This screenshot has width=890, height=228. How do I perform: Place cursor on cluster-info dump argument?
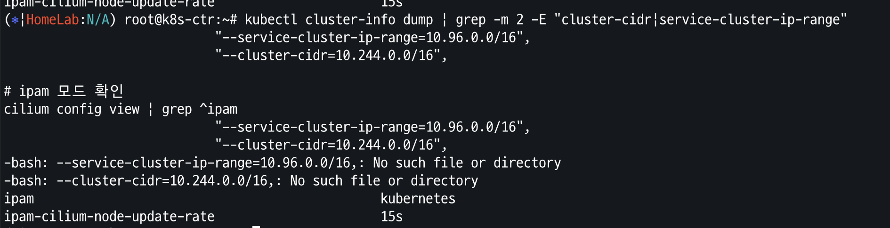point(369,20)
